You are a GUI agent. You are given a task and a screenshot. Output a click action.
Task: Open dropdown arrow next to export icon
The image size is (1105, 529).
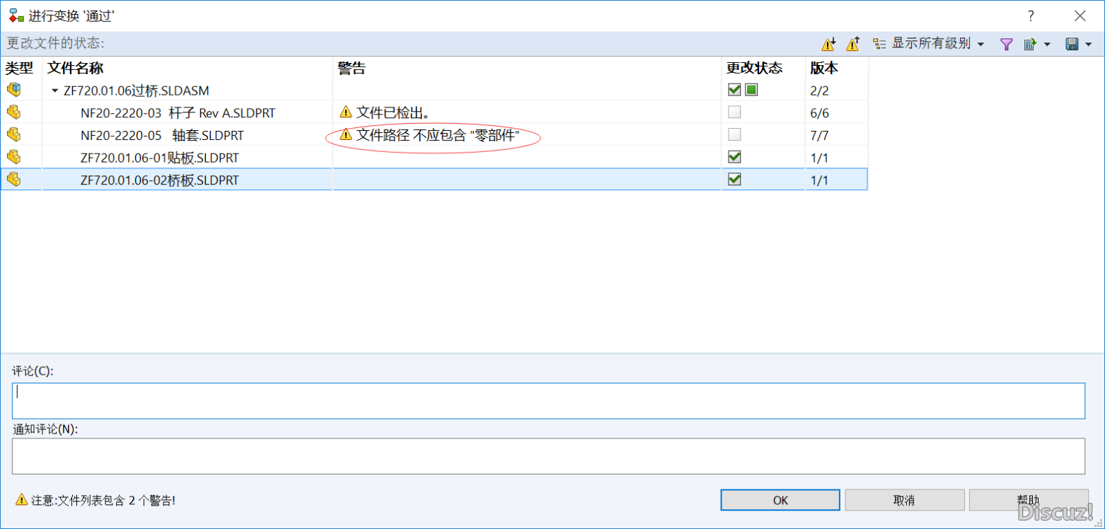1046,45
